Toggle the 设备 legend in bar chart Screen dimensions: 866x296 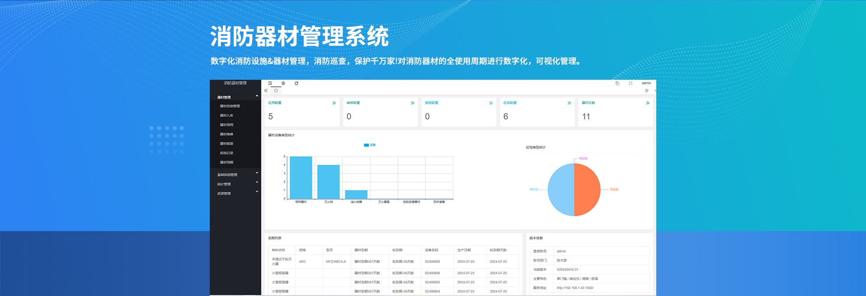370,145
